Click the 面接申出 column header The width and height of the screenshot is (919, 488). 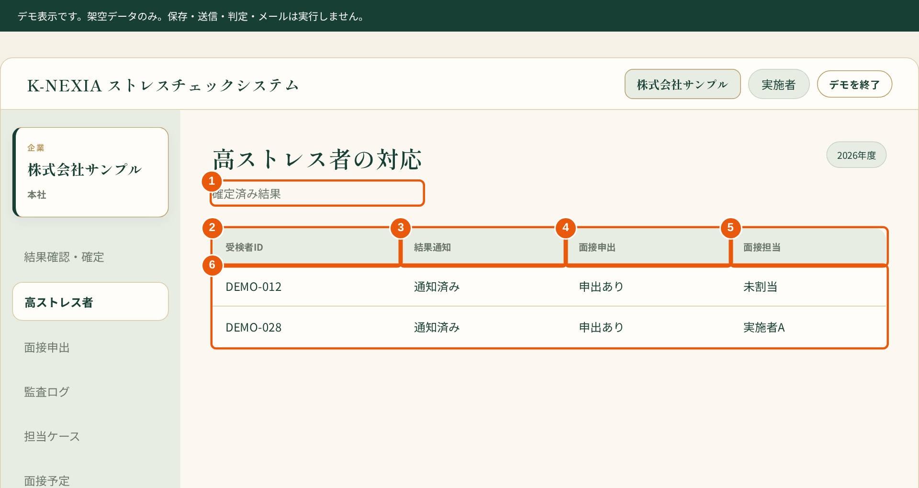pyautogui.click(x=648, y=247)
